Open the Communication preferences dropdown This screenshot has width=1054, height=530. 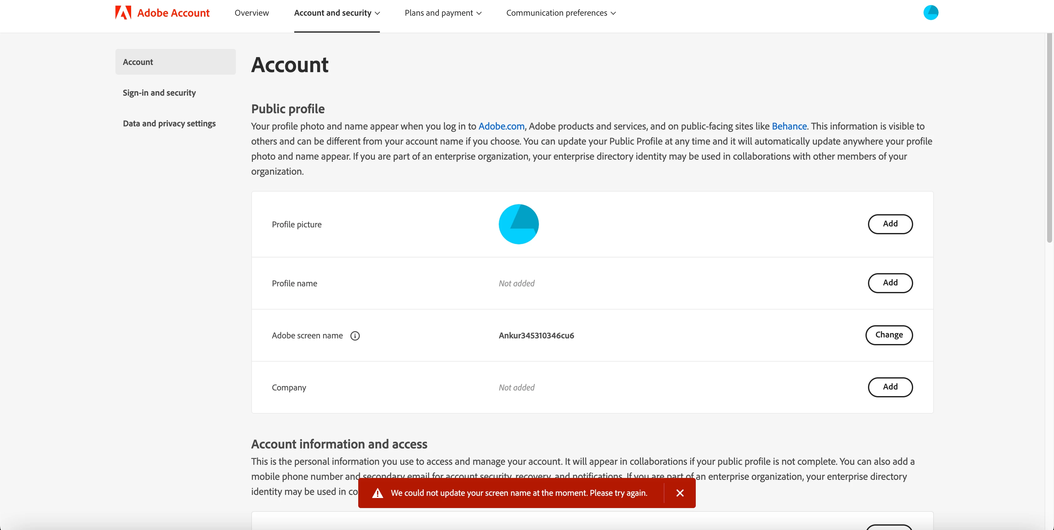click(x=561, y=13)
